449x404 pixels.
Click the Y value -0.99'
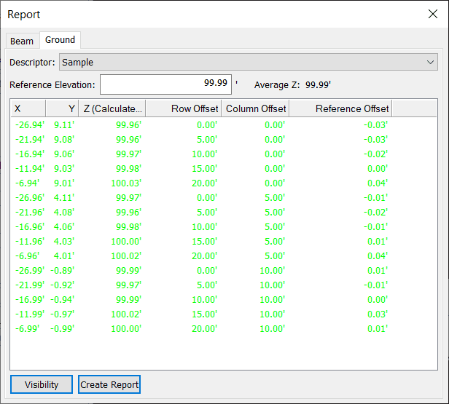(x=63, y=329)
